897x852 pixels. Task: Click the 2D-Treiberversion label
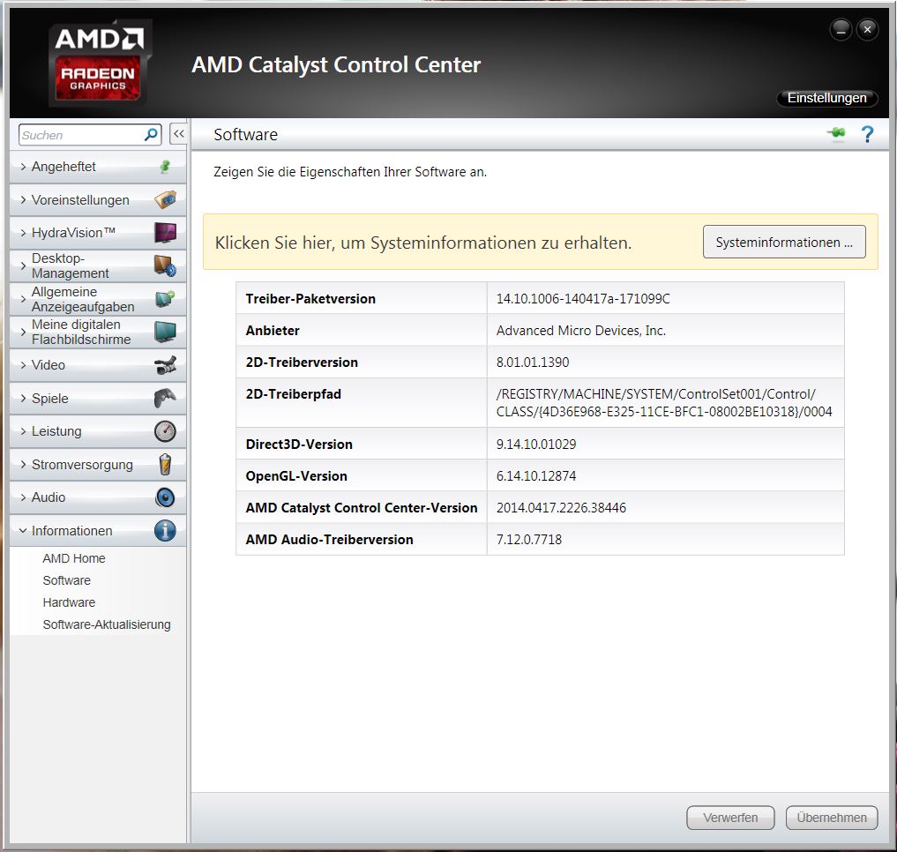click(302, 362)
